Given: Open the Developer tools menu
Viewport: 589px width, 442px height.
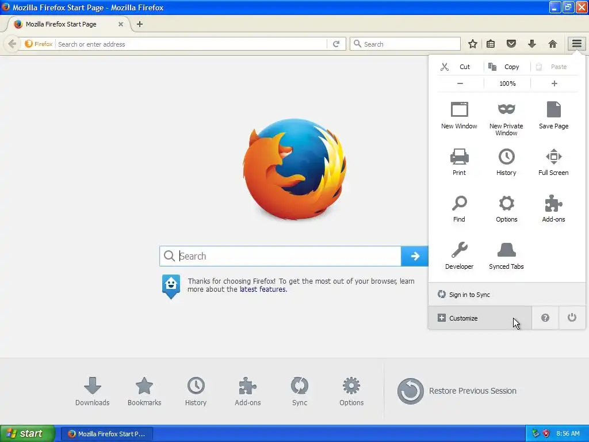Looking at the screenshot, I should pyautogui.click(x=459, y=256).
